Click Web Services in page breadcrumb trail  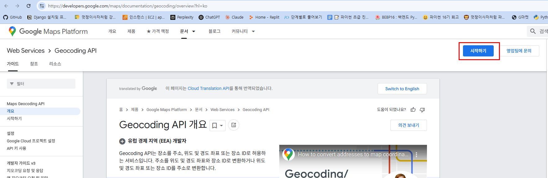click(222, 109)
